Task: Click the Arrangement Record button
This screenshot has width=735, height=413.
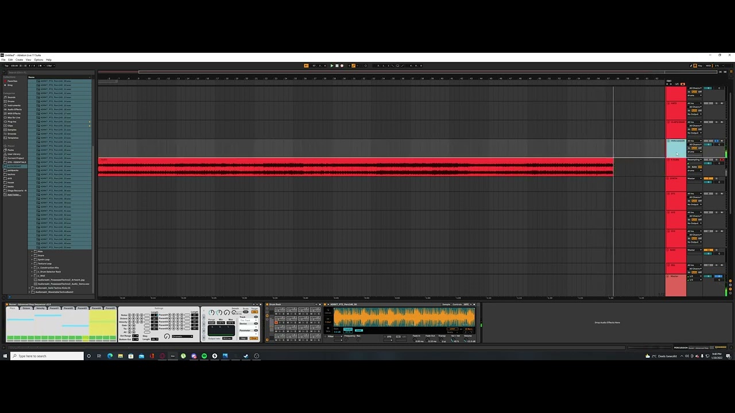Action: (342, 65)
